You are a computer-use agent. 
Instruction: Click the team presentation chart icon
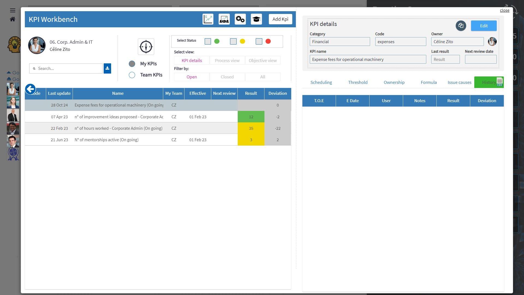tap(224, 19)
